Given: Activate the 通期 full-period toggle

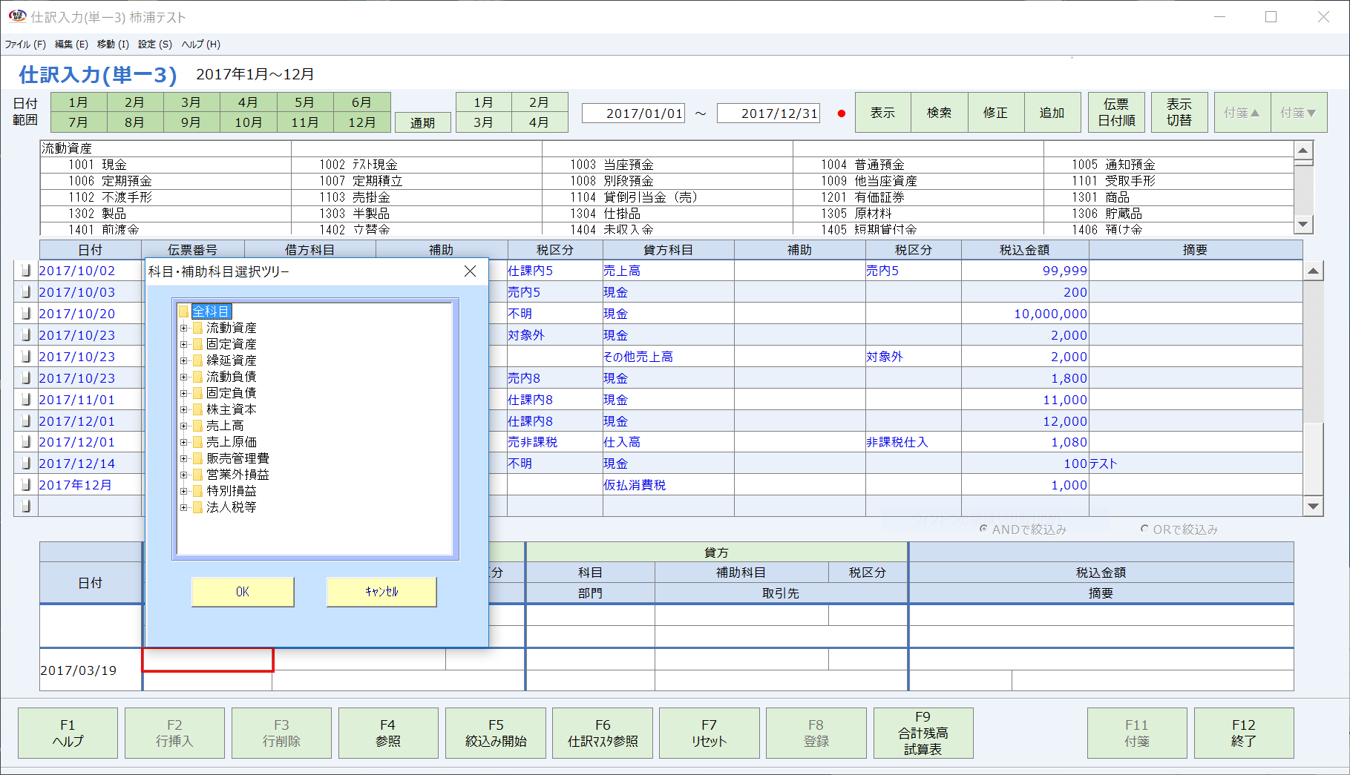Looking at the screenshot, I should click(x=423, y=122).
